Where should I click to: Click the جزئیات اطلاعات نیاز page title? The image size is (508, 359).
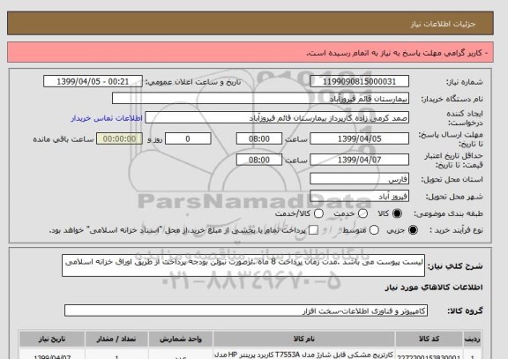[x=443, y=24]
